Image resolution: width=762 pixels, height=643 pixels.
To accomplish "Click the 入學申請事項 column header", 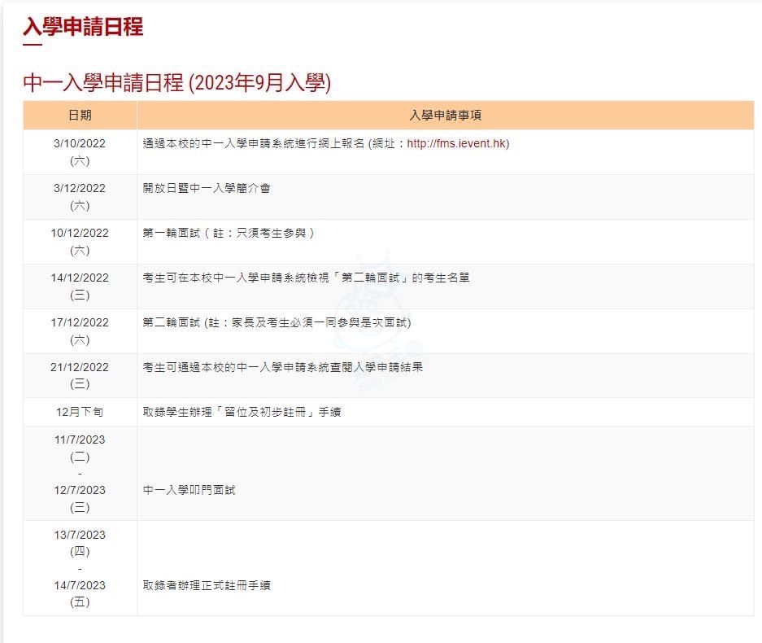I will (445, 116).
